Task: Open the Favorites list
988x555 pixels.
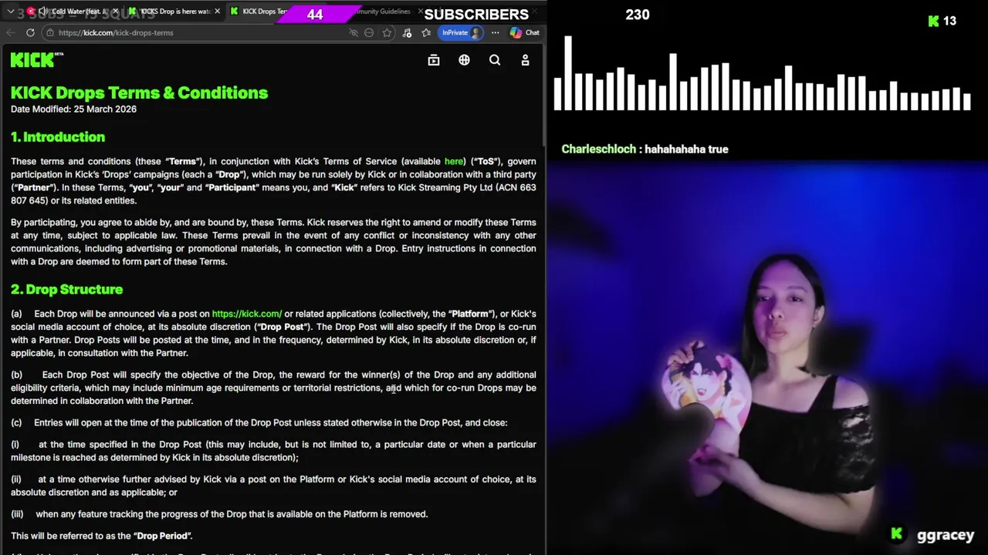Action: (x=426, y=32)
